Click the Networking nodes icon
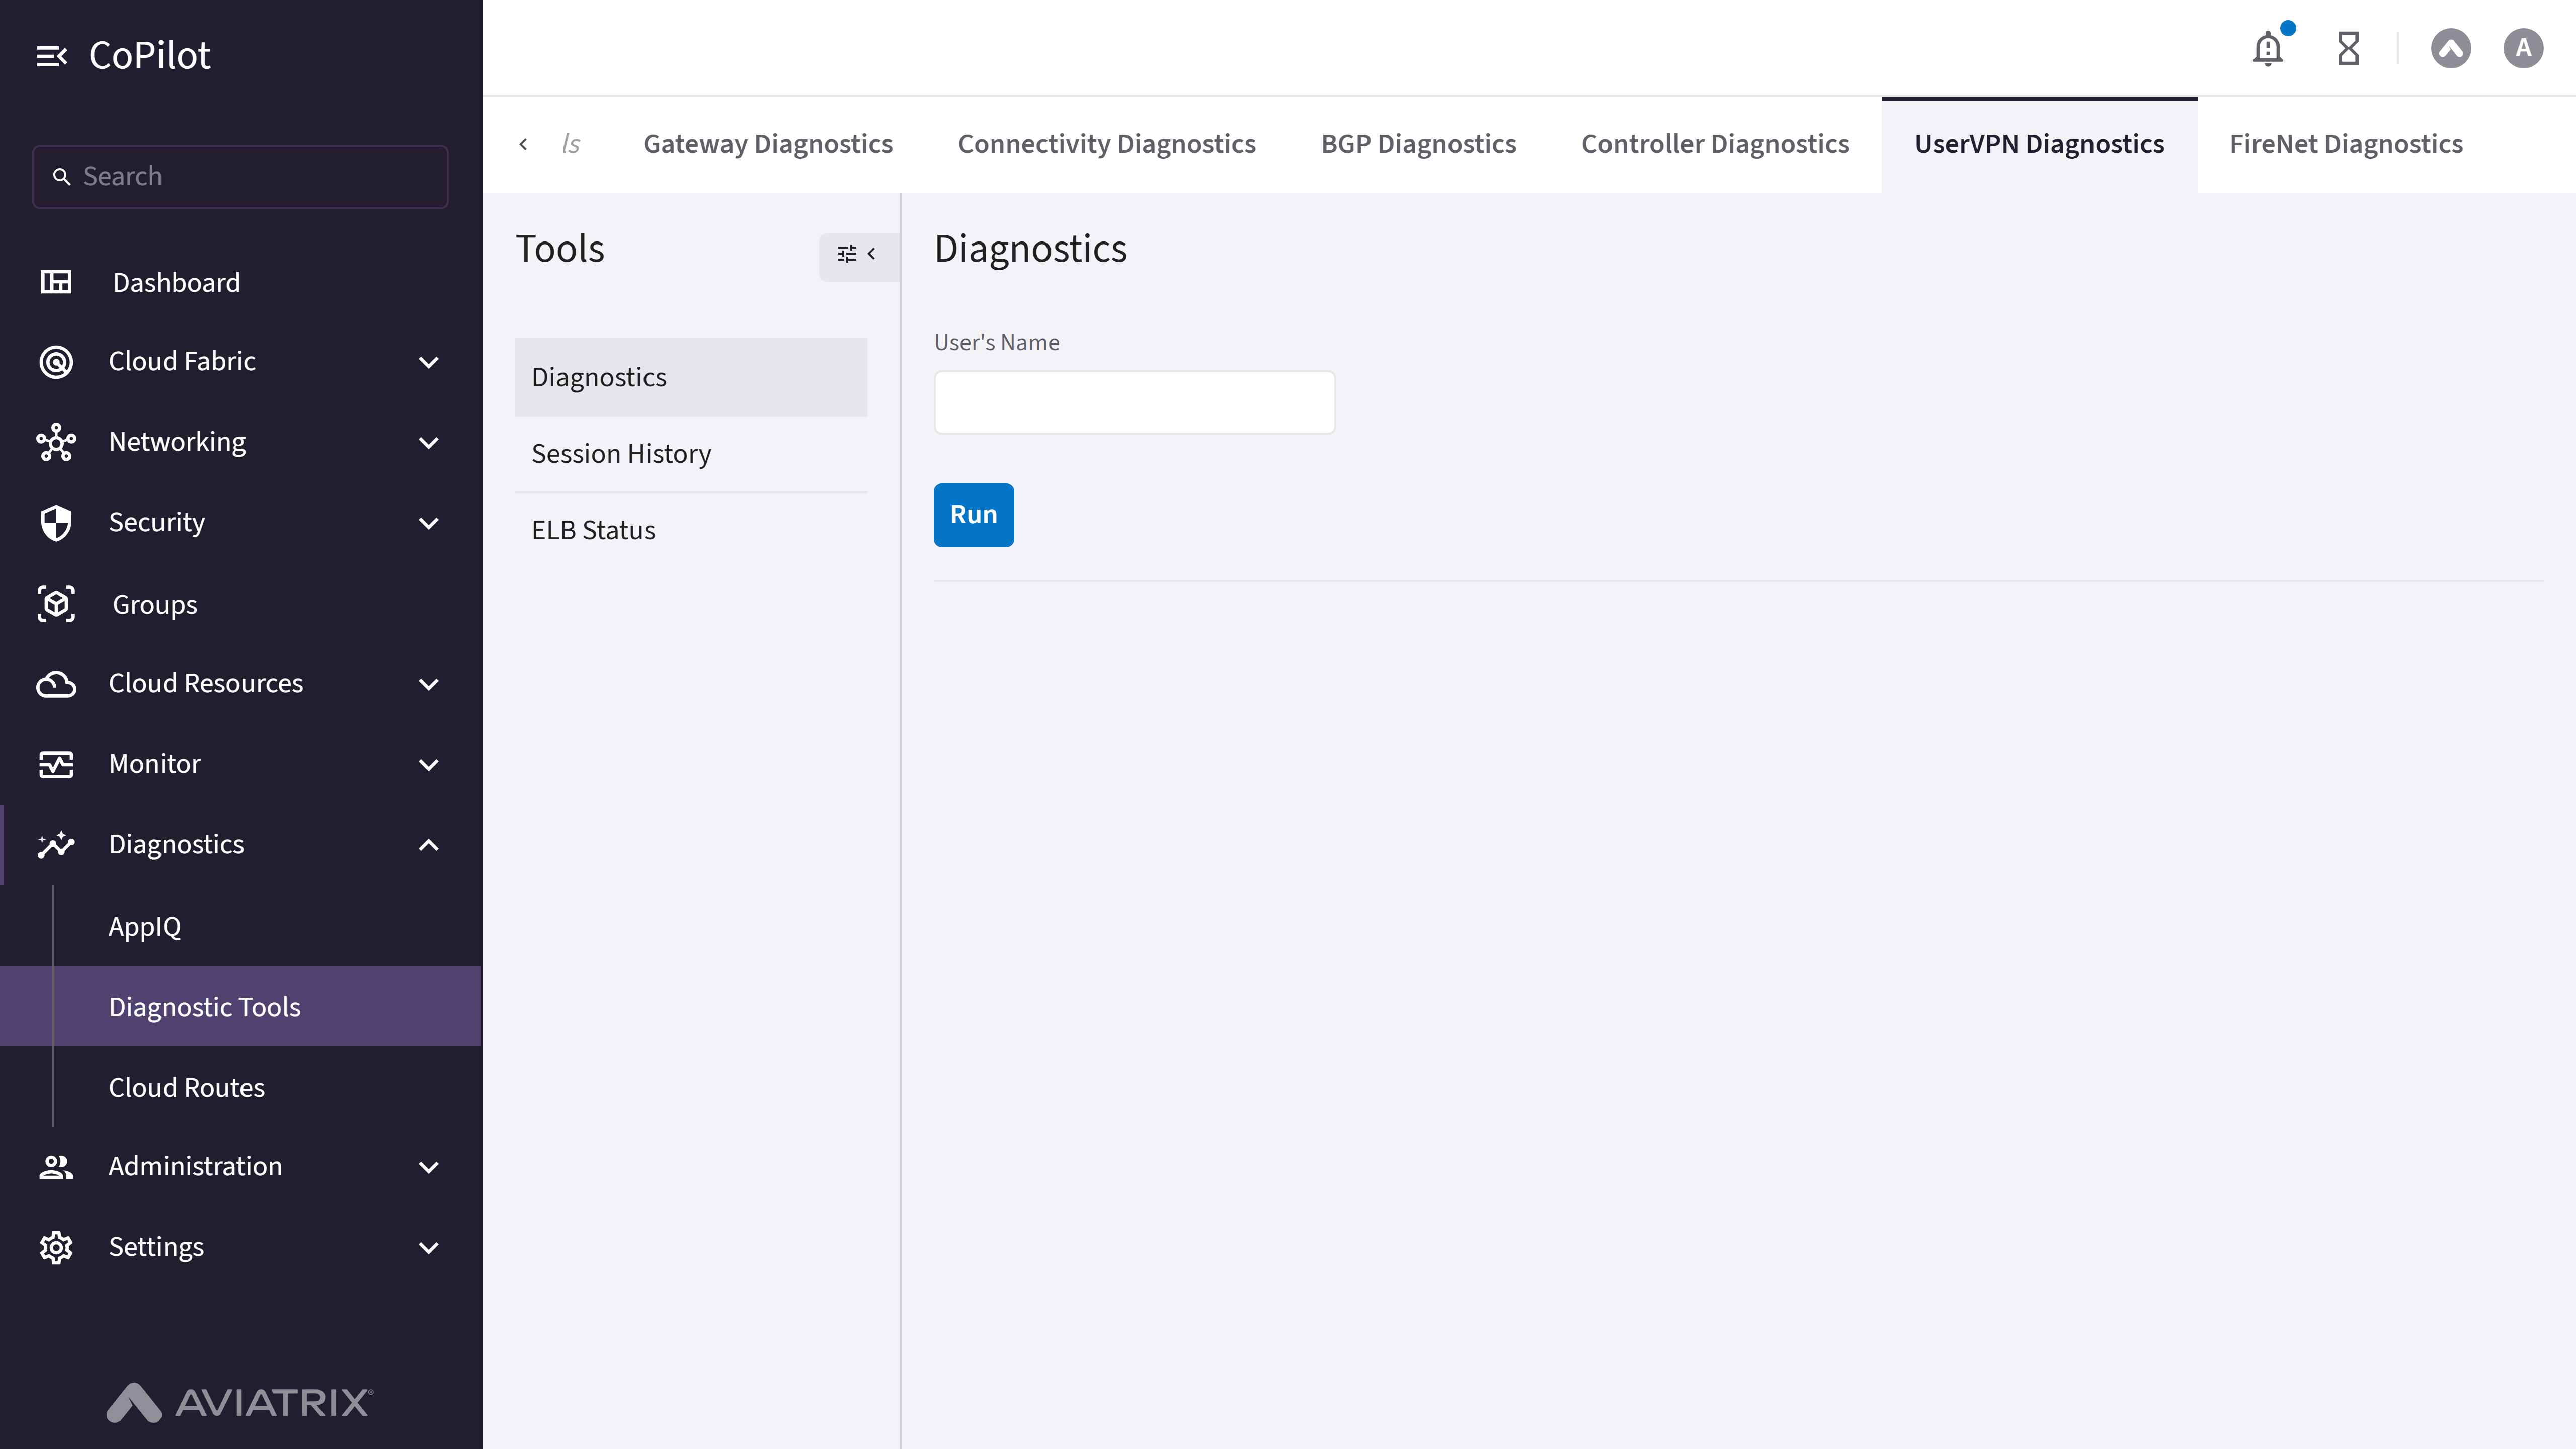This screenshot has width=2576, height=1449. (x=56, y=442)
